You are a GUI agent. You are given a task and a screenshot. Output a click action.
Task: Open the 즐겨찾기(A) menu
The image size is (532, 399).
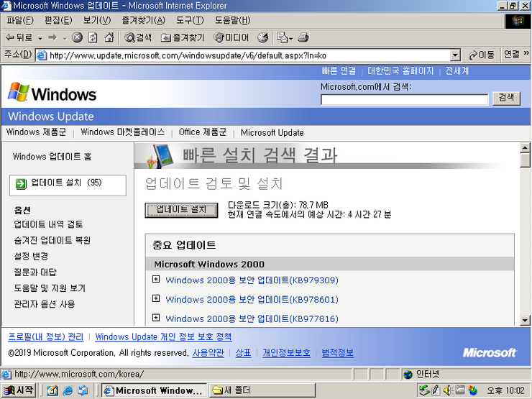point(143,20)
